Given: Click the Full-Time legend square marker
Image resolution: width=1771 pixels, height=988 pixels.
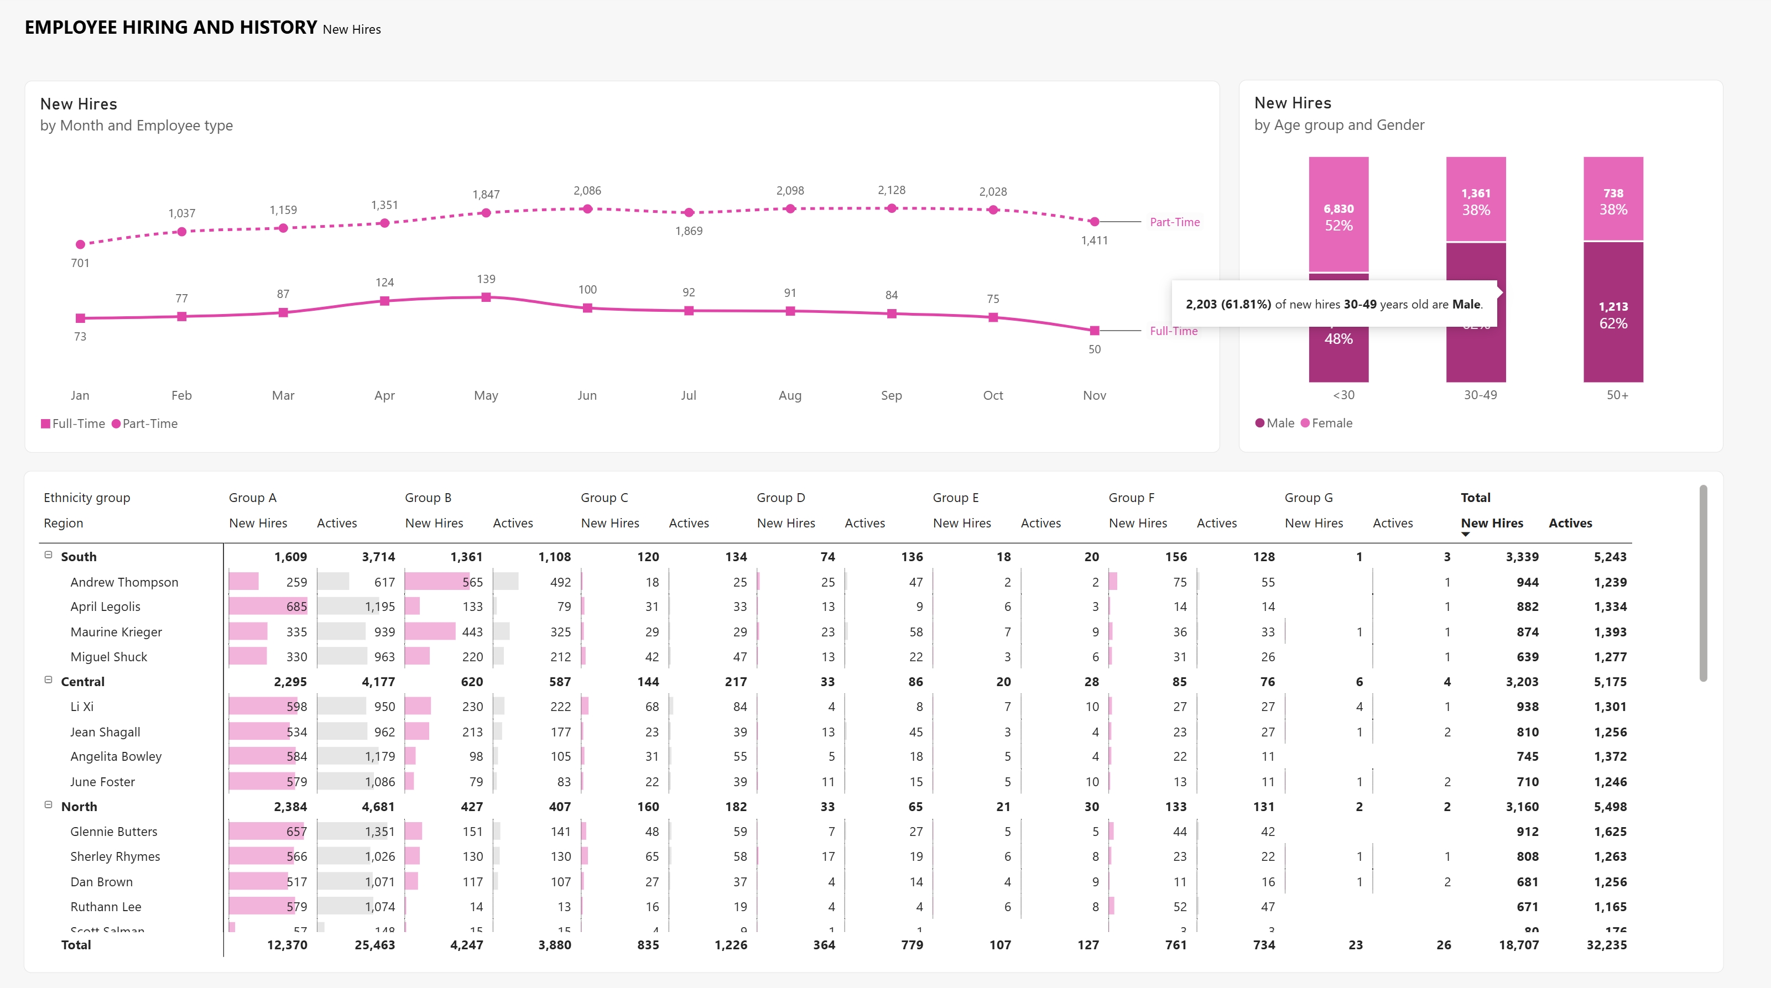Looking at the screenshot, I should pyautogui.click(x=45, y=424).
